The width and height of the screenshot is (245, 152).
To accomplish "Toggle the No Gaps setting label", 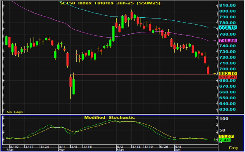I will 15,112.
